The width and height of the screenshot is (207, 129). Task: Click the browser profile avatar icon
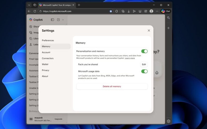click(x=151, y=11)
